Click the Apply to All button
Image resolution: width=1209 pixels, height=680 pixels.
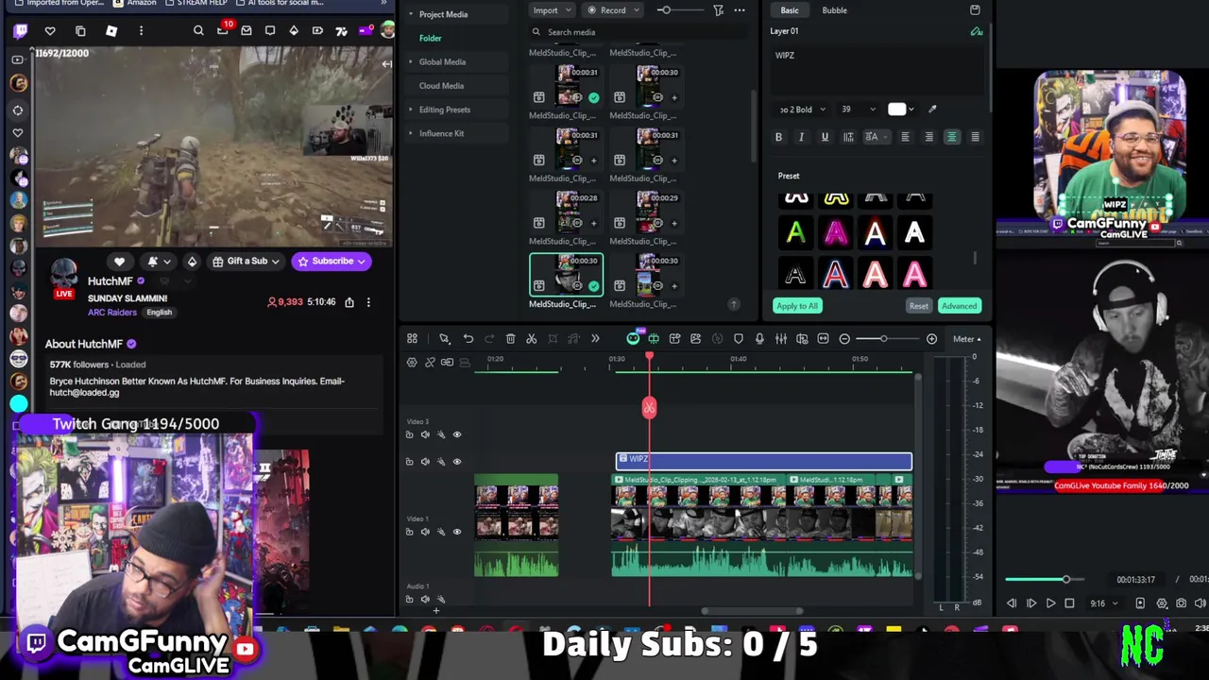click(796, 306)
